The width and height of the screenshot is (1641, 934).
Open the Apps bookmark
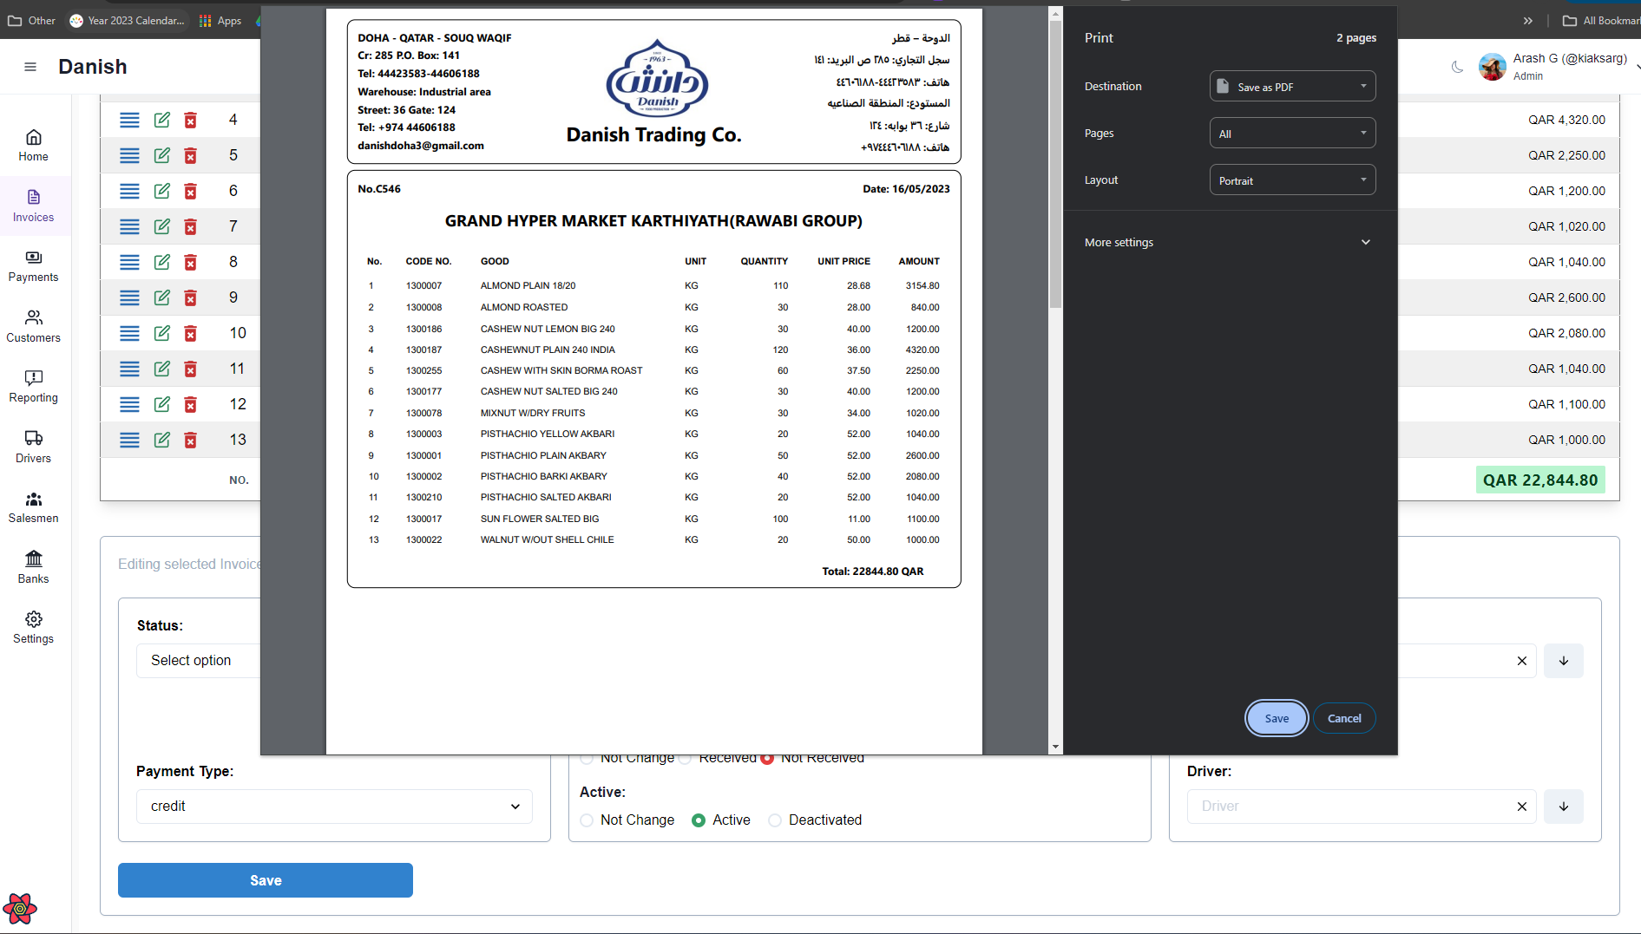pyautogui.click(x=220, y=21)
